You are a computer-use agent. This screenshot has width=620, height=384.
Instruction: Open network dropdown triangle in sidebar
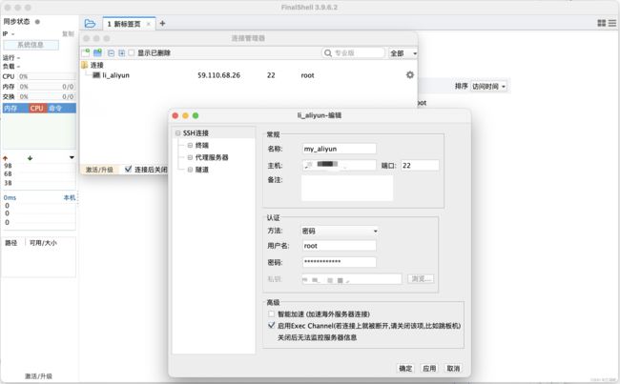pyautogui.click(x=72, y=157)
